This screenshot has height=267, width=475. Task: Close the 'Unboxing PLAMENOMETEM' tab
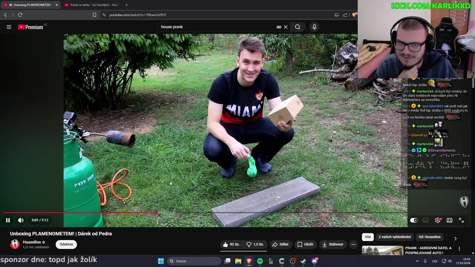pyautogui.click(x=57, y=5)
